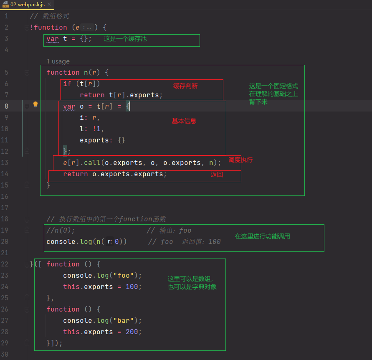Collapse the array block at line 25
The width and height of the screenshot is (372, 360).
[26, 298]
